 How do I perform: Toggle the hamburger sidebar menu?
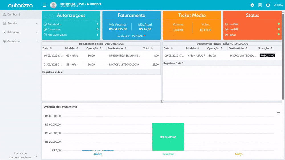44,5
